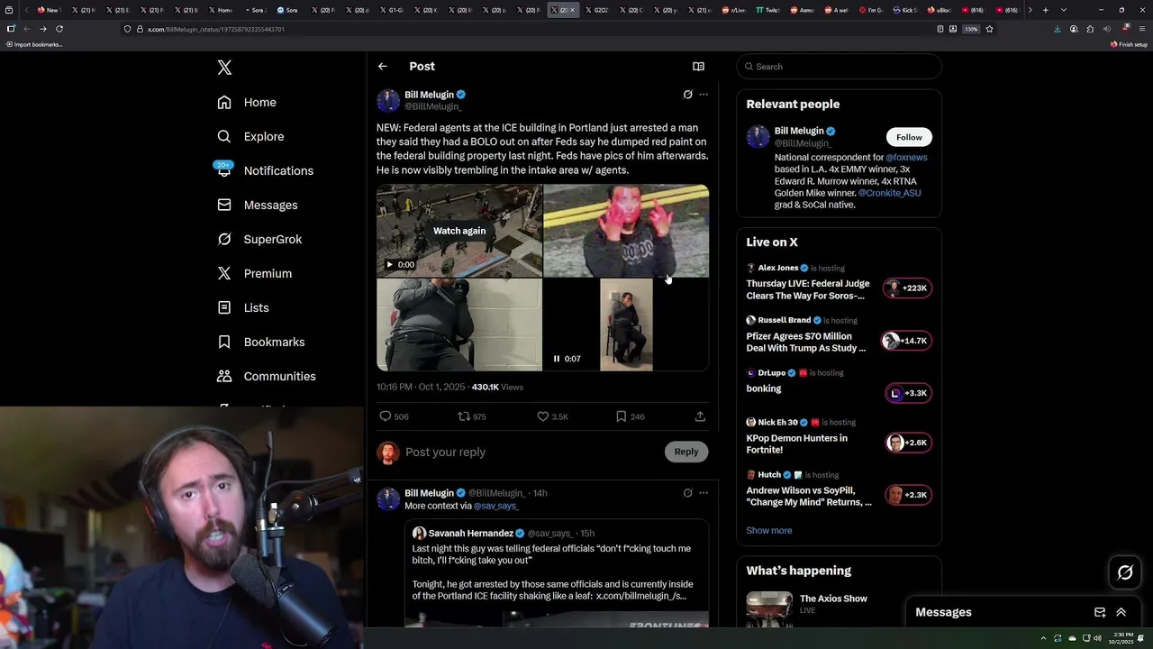
Task: Open Import bookmarks toolbar item
Action: tap(34, 44)
